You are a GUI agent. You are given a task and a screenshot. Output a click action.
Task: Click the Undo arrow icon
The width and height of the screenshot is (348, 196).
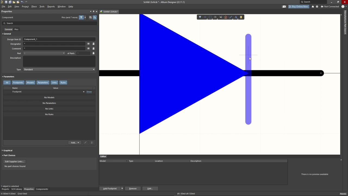pos(22,2)
